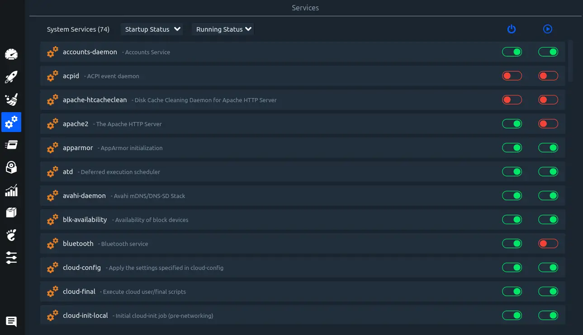Image resolution: width=583 pixels, height=335 pixels.
Task: Disable apparmor startup toggle
Action: click(512, 148)
